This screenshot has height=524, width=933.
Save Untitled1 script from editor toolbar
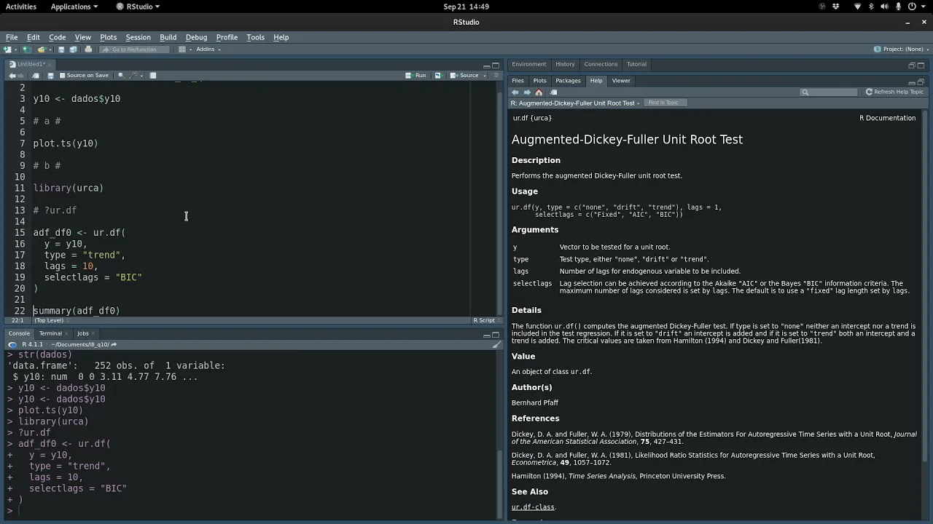tap(50, 76)
